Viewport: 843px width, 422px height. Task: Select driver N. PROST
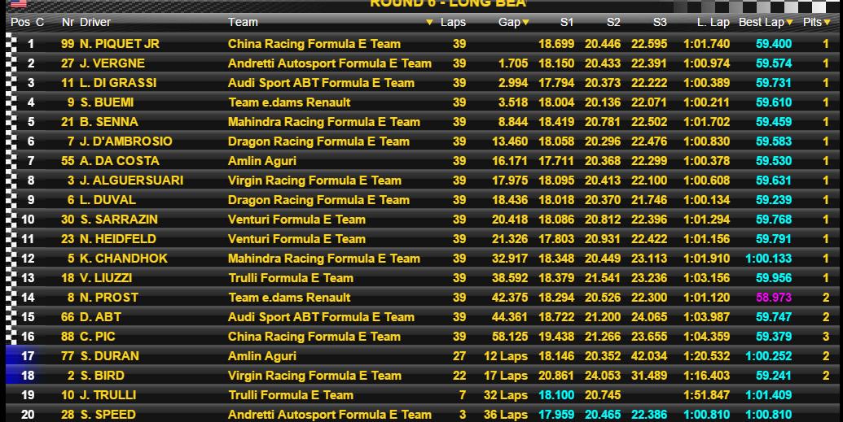[x=109, y=298]
